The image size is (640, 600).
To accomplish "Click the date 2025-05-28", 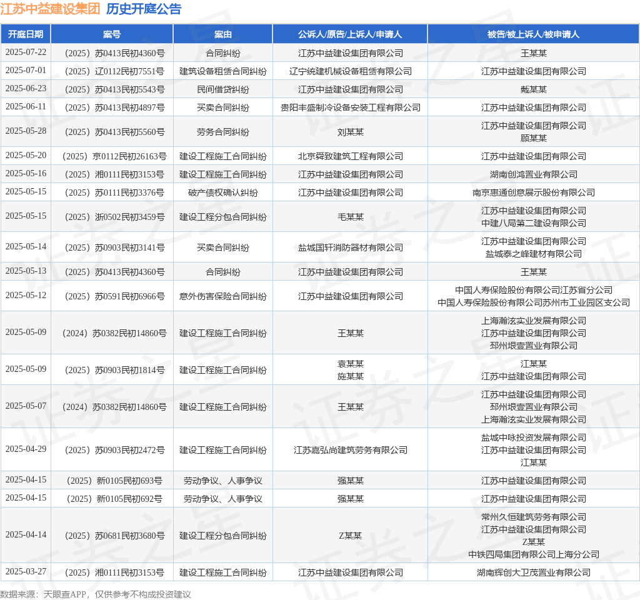I will click(26, 131).
